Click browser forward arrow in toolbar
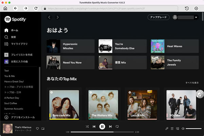 click(26, 8)
